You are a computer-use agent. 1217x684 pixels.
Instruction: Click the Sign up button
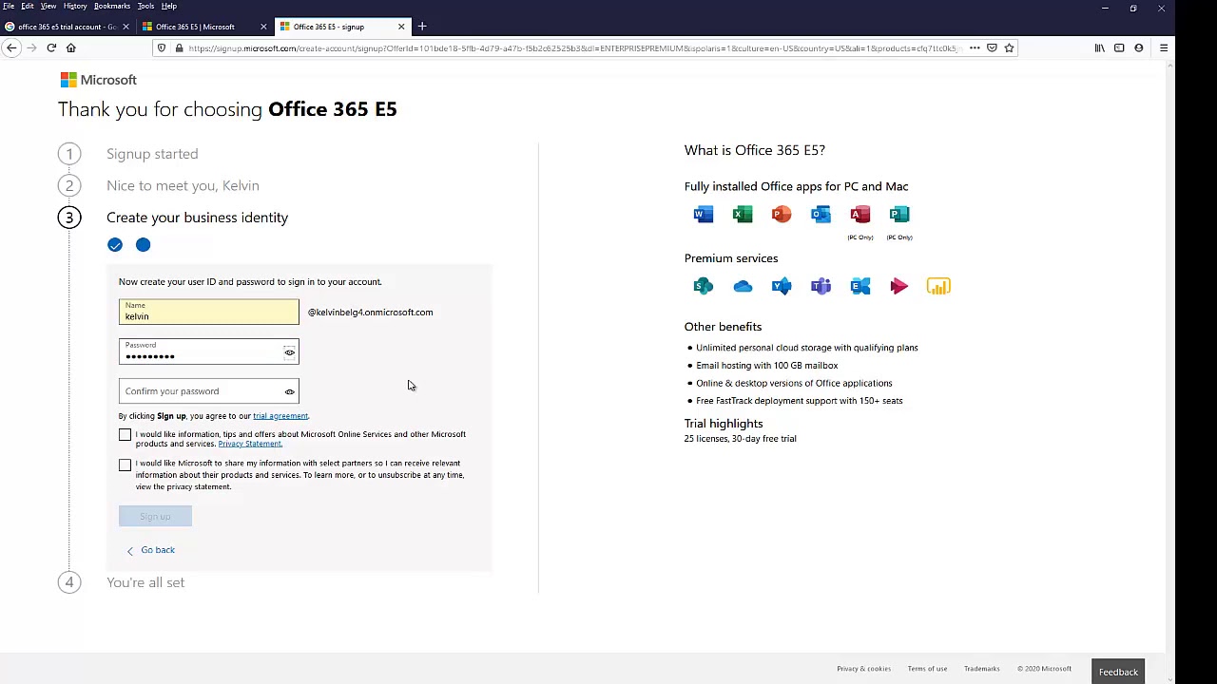pyautogui.click(x=155, y=517)
